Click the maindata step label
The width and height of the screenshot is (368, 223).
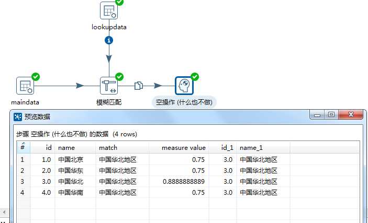pyautogui.click(x=25, y=102)
